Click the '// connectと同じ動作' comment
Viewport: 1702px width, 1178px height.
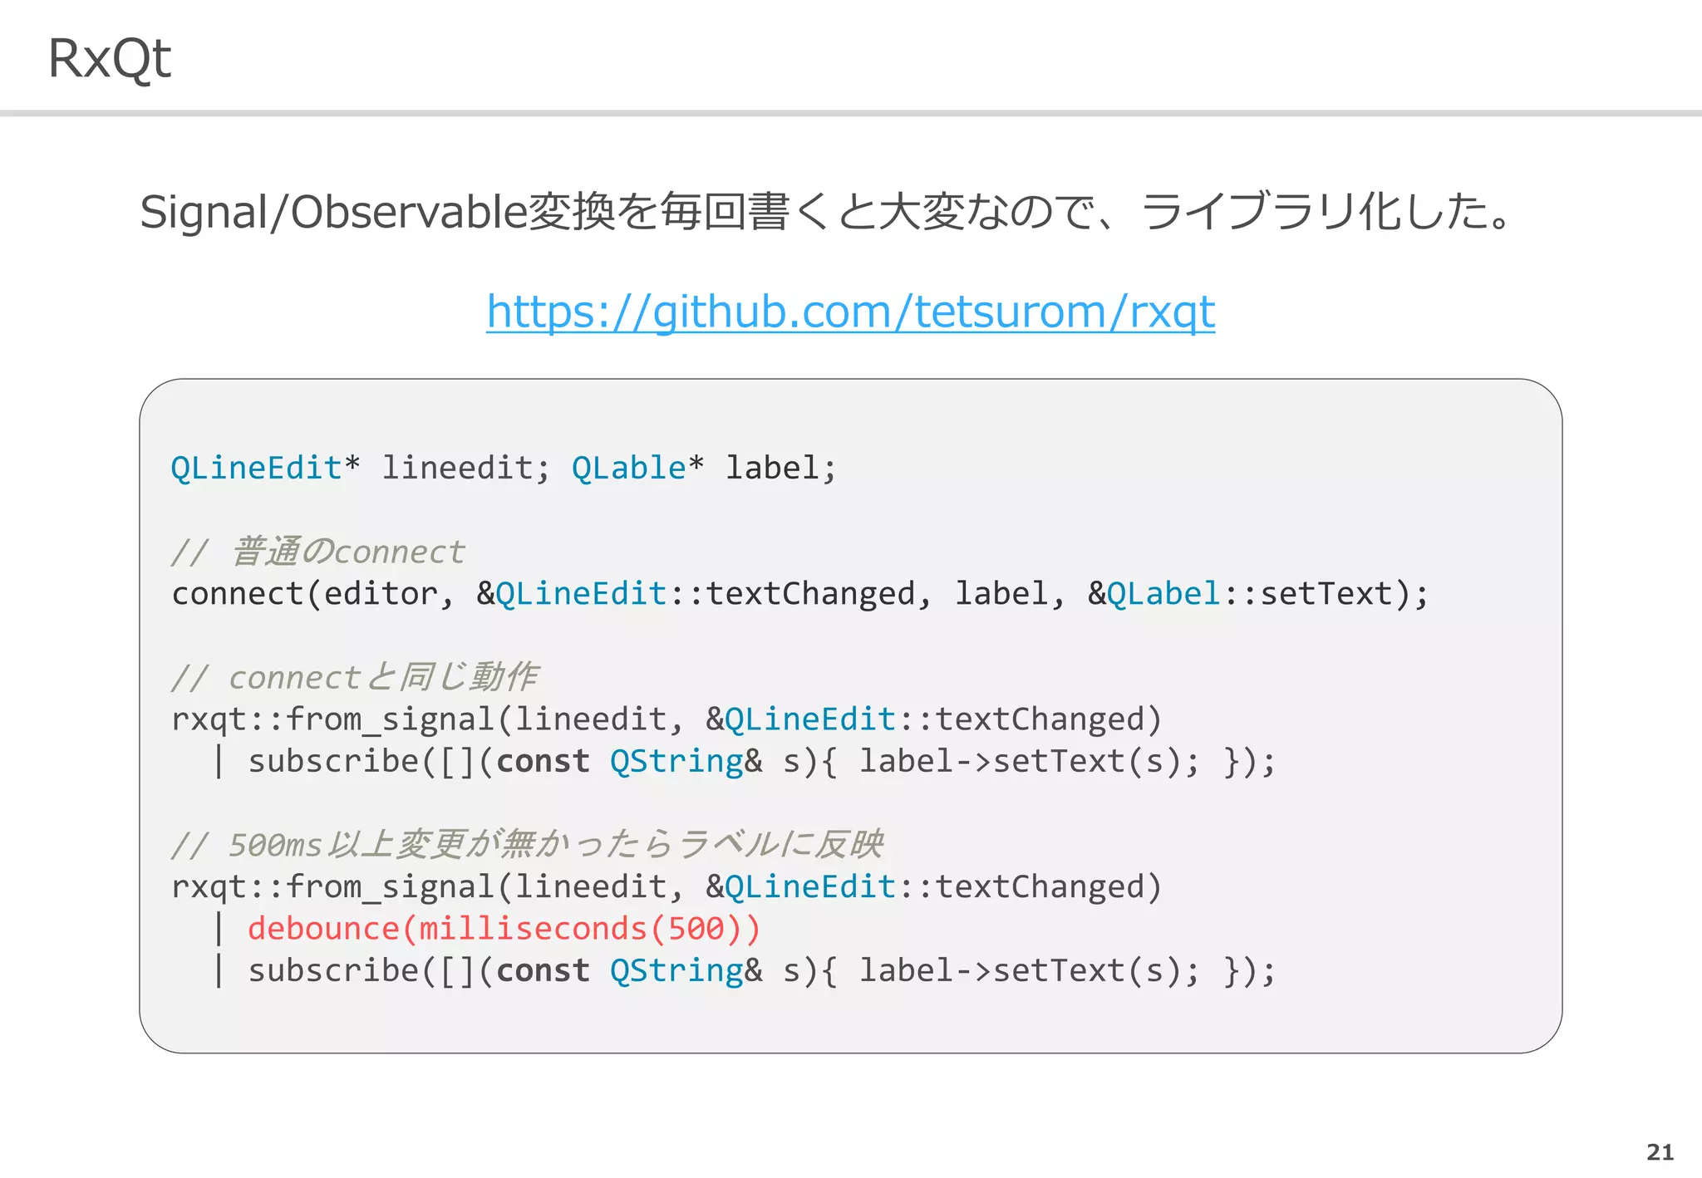click(355, 677)
